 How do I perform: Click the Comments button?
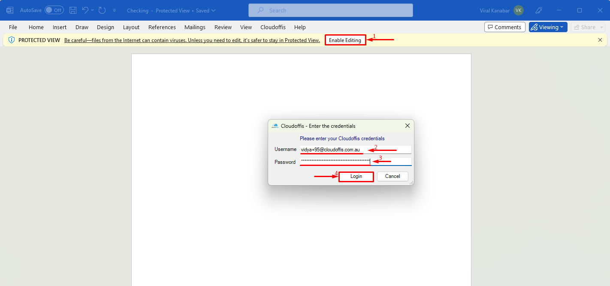(505, 27)
